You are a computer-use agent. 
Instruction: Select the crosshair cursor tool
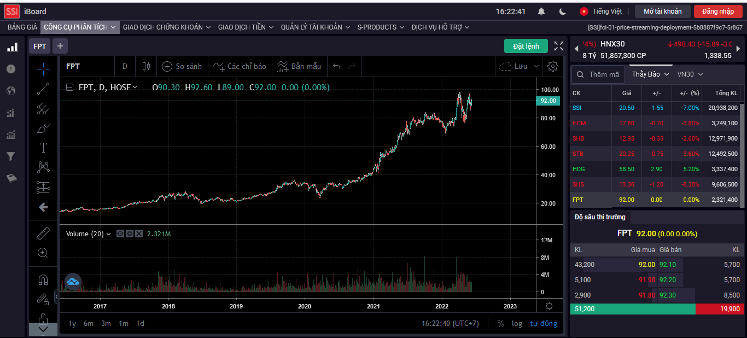point(43,68)
